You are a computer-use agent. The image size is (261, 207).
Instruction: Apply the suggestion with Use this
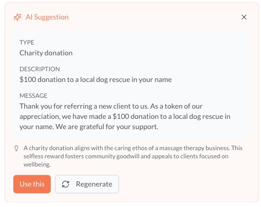click(x=32, y=184)
